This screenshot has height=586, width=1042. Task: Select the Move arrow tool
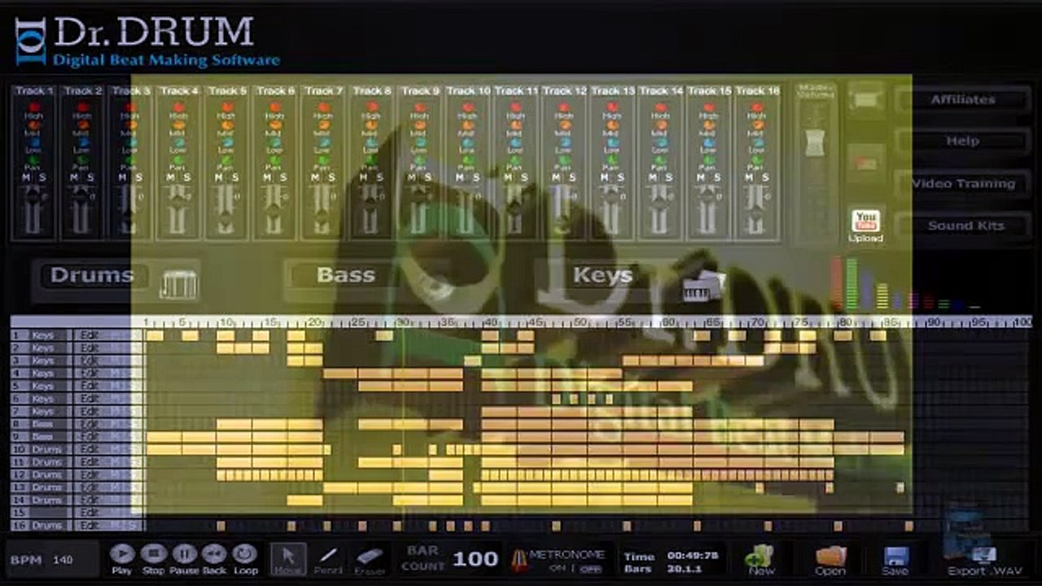[x=287, y=558]
